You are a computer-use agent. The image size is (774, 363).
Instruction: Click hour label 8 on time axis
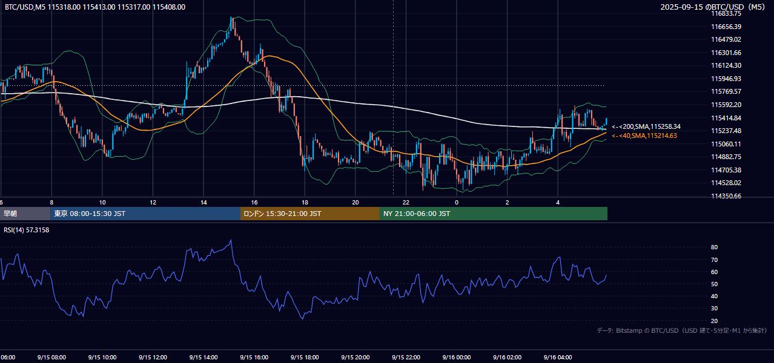pyautogui.click(x=51, y=202)
